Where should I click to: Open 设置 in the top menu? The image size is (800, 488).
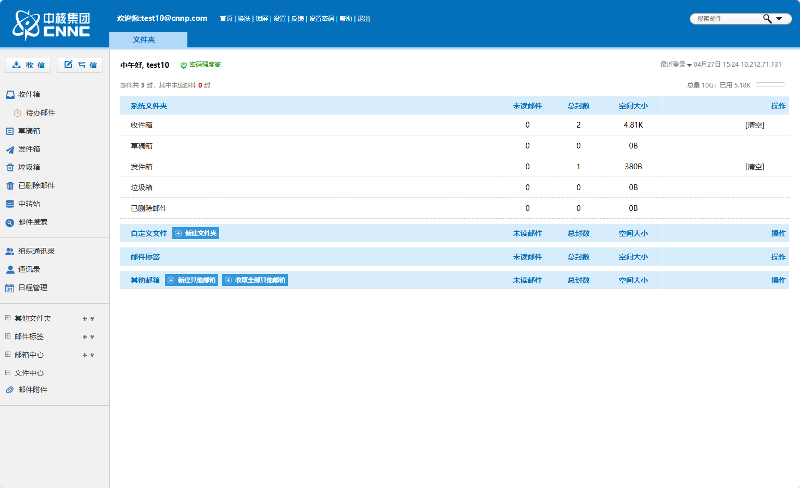pyautogui.click(x=280, y=19)
